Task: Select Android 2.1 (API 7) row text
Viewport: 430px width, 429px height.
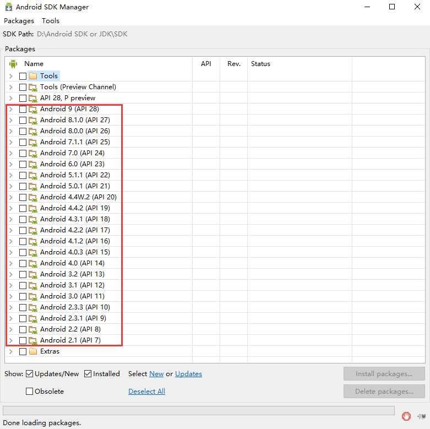Action: (70, 340)
